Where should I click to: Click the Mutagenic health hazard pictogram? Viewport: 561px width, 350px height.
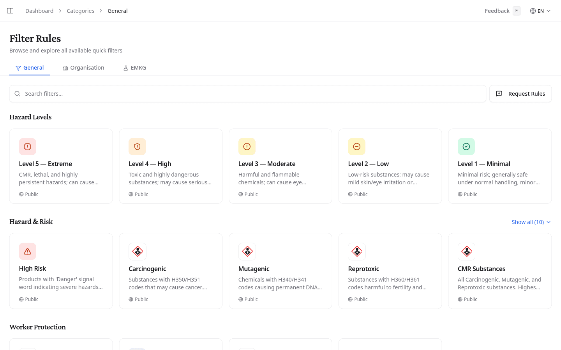tap(247, 252)
